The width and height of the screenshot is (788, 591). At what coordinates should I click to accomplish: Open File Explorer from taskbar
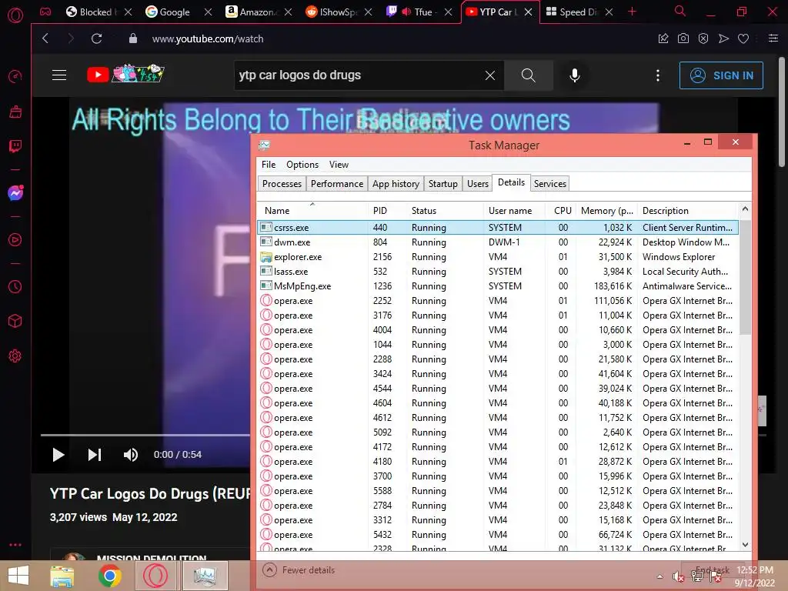(62, 576)
